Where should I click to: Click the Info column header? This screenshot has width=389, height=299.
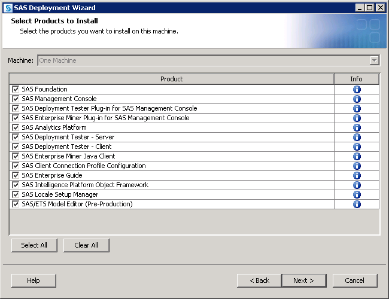(x=357, y=79)
